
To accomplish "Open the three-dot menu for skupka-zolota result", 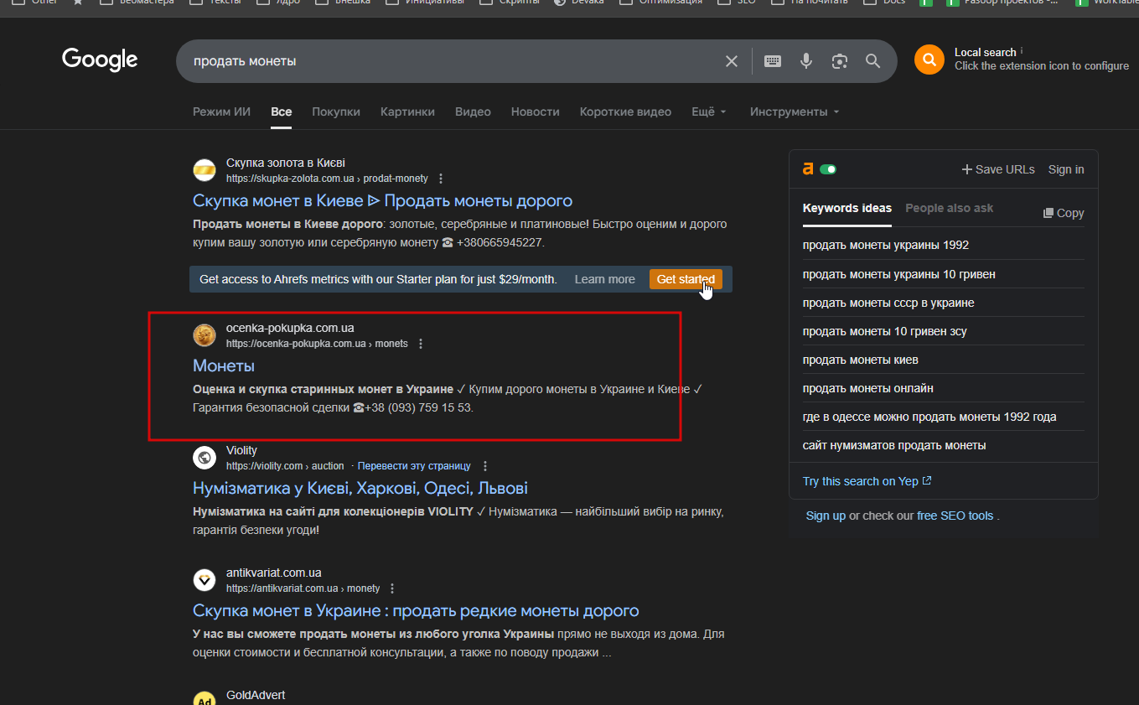I will (442, 179).
